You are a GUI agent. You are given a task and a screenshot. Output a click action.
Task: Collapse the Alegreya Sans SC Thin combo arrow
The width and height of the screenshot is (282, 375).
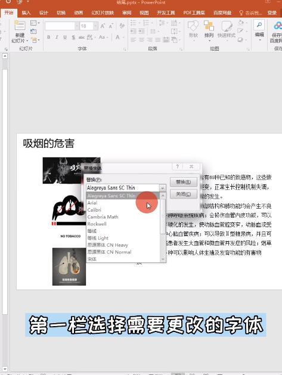pos(162,188)
